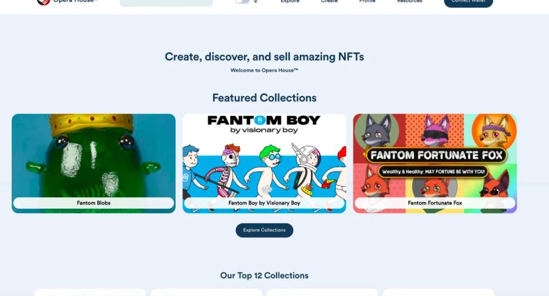Expand the Resources menu
Screen dimensions: 549x296
pyautogui.click(x=409, y=1)
